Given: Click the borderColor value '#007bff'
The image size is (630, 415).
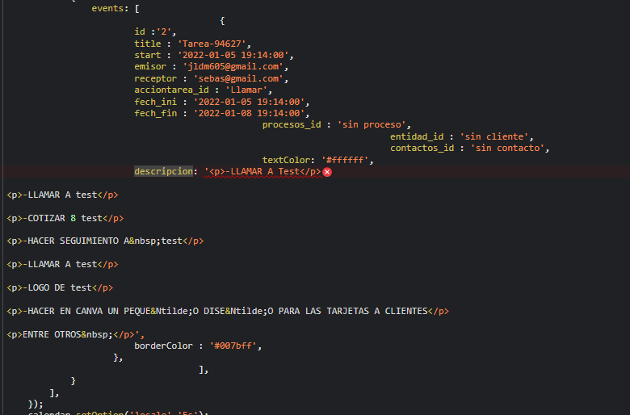Looking at the screenshot, I should click(233, 346).
